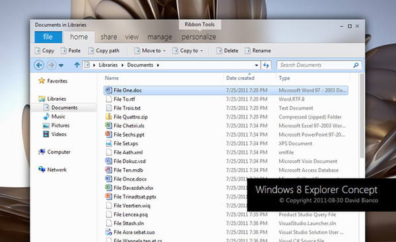Click the Excel icon of File Davazdah.xlsx

(x=109, y=187)
